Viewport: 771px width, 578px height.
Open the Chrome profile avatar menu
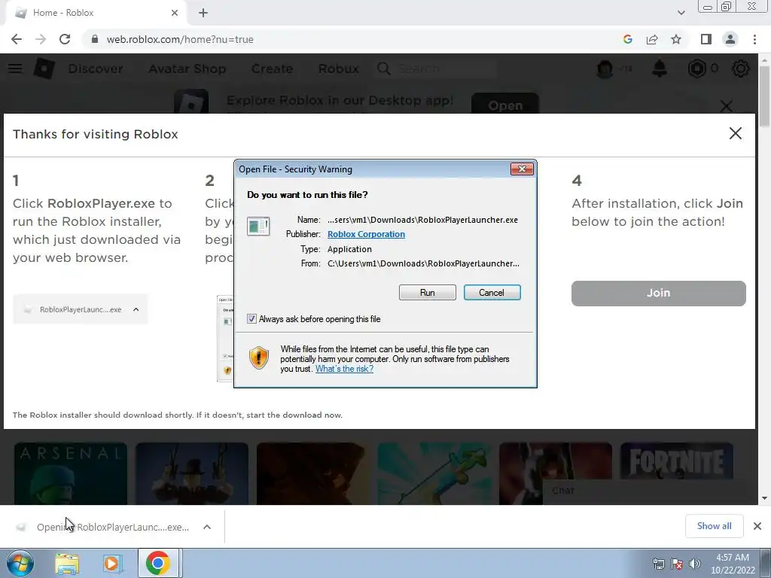(730, 39)
